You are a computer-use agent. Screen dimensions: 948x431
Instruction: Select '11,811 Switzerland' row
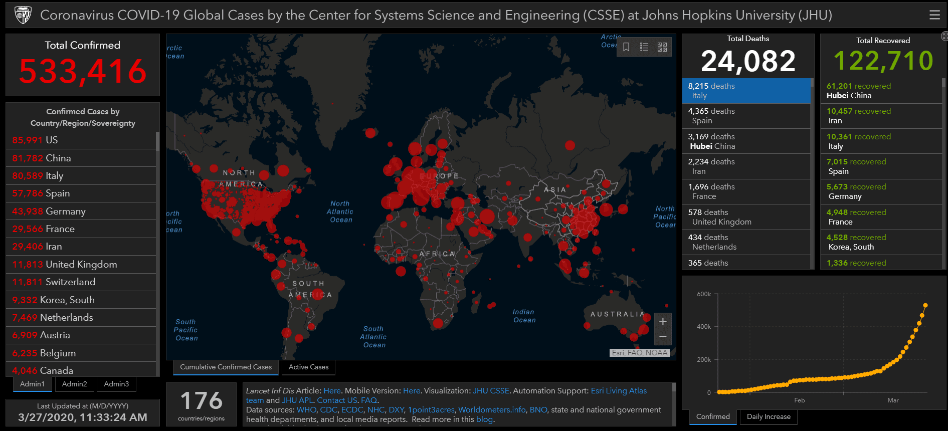pyautogui.click(x=81, y=282)
